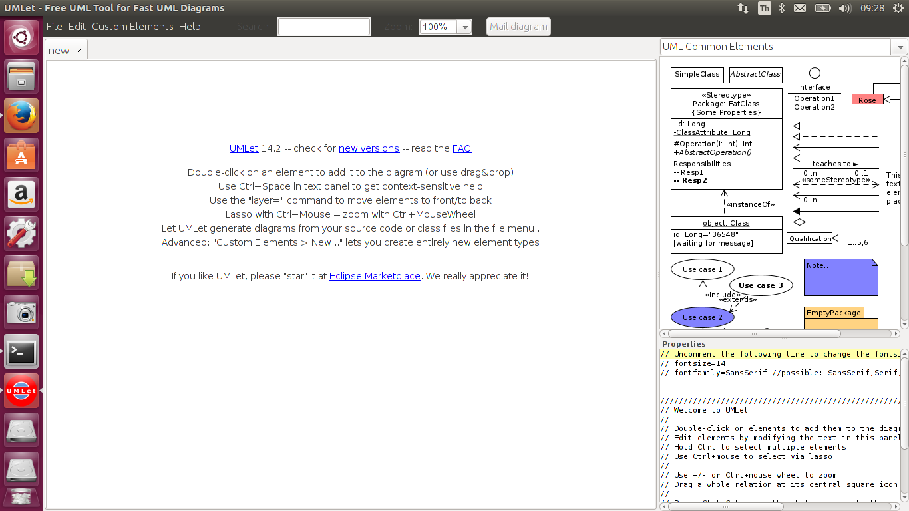Click the UMLet icon in the dock
This screenshot has width=909, height=511.
coord(21,391)
